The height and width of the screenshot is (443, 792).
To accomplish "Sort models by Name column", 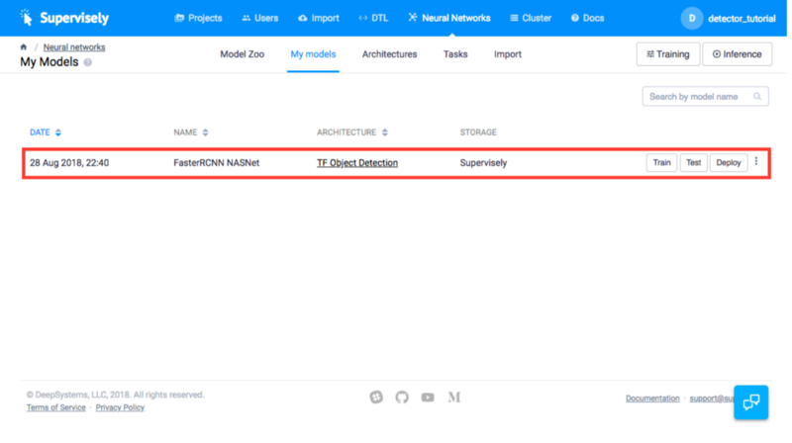I will (190, 133).
